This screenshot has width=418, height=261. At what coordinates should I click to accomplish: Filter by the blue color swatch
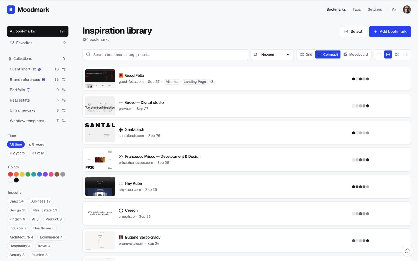coord(39,174)
